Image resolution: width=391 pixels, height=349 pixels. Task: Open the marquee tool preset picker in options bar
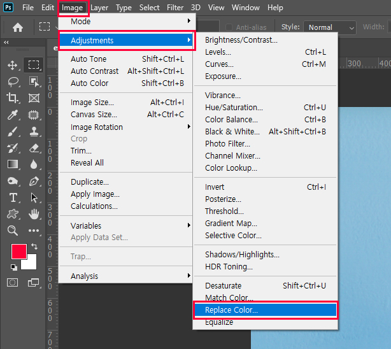tap(47, 27)
